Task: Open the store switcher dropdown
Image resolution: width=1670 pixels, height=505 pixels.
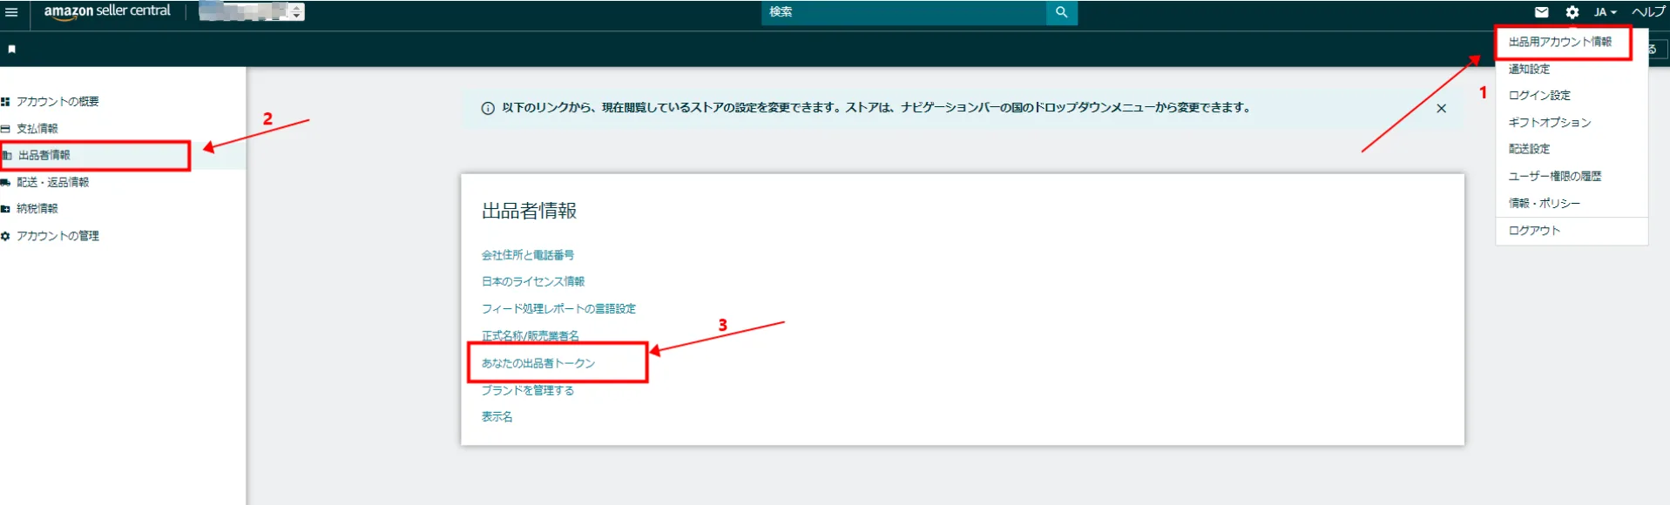Action: tap(252, 11)
